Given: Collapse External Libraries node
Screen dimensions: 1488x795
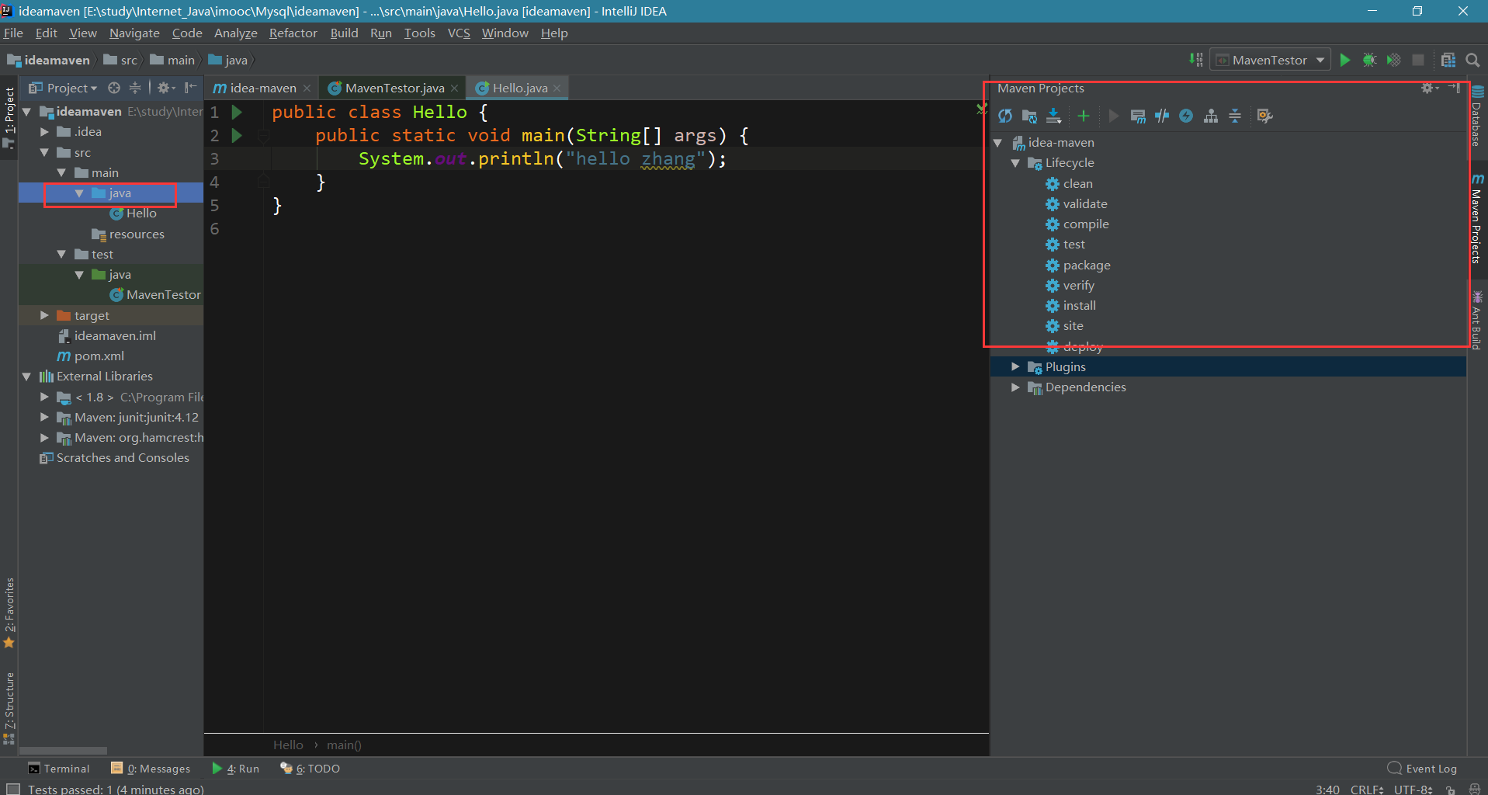Looking at the screenshot, I should (27, 377).
